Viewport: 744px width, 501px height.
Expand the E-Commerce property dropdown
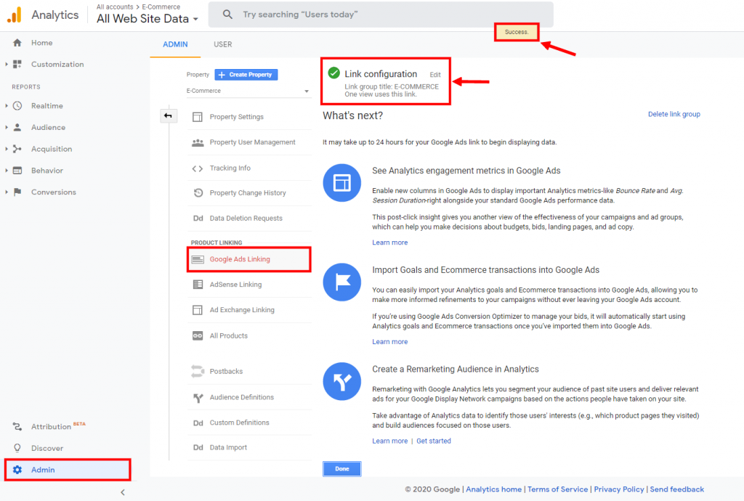pyautogui.click(x=249, y=91)
